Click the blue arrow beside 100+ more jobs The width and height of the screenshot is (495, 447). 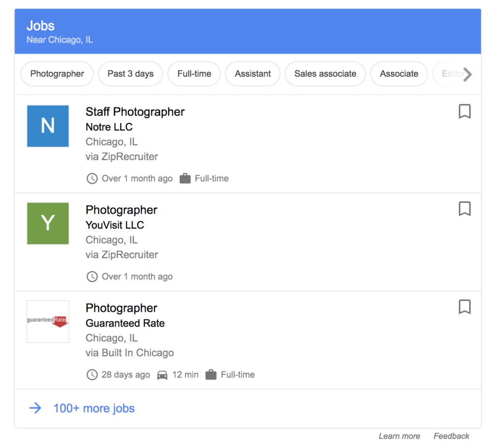click(x=35, y=408)
